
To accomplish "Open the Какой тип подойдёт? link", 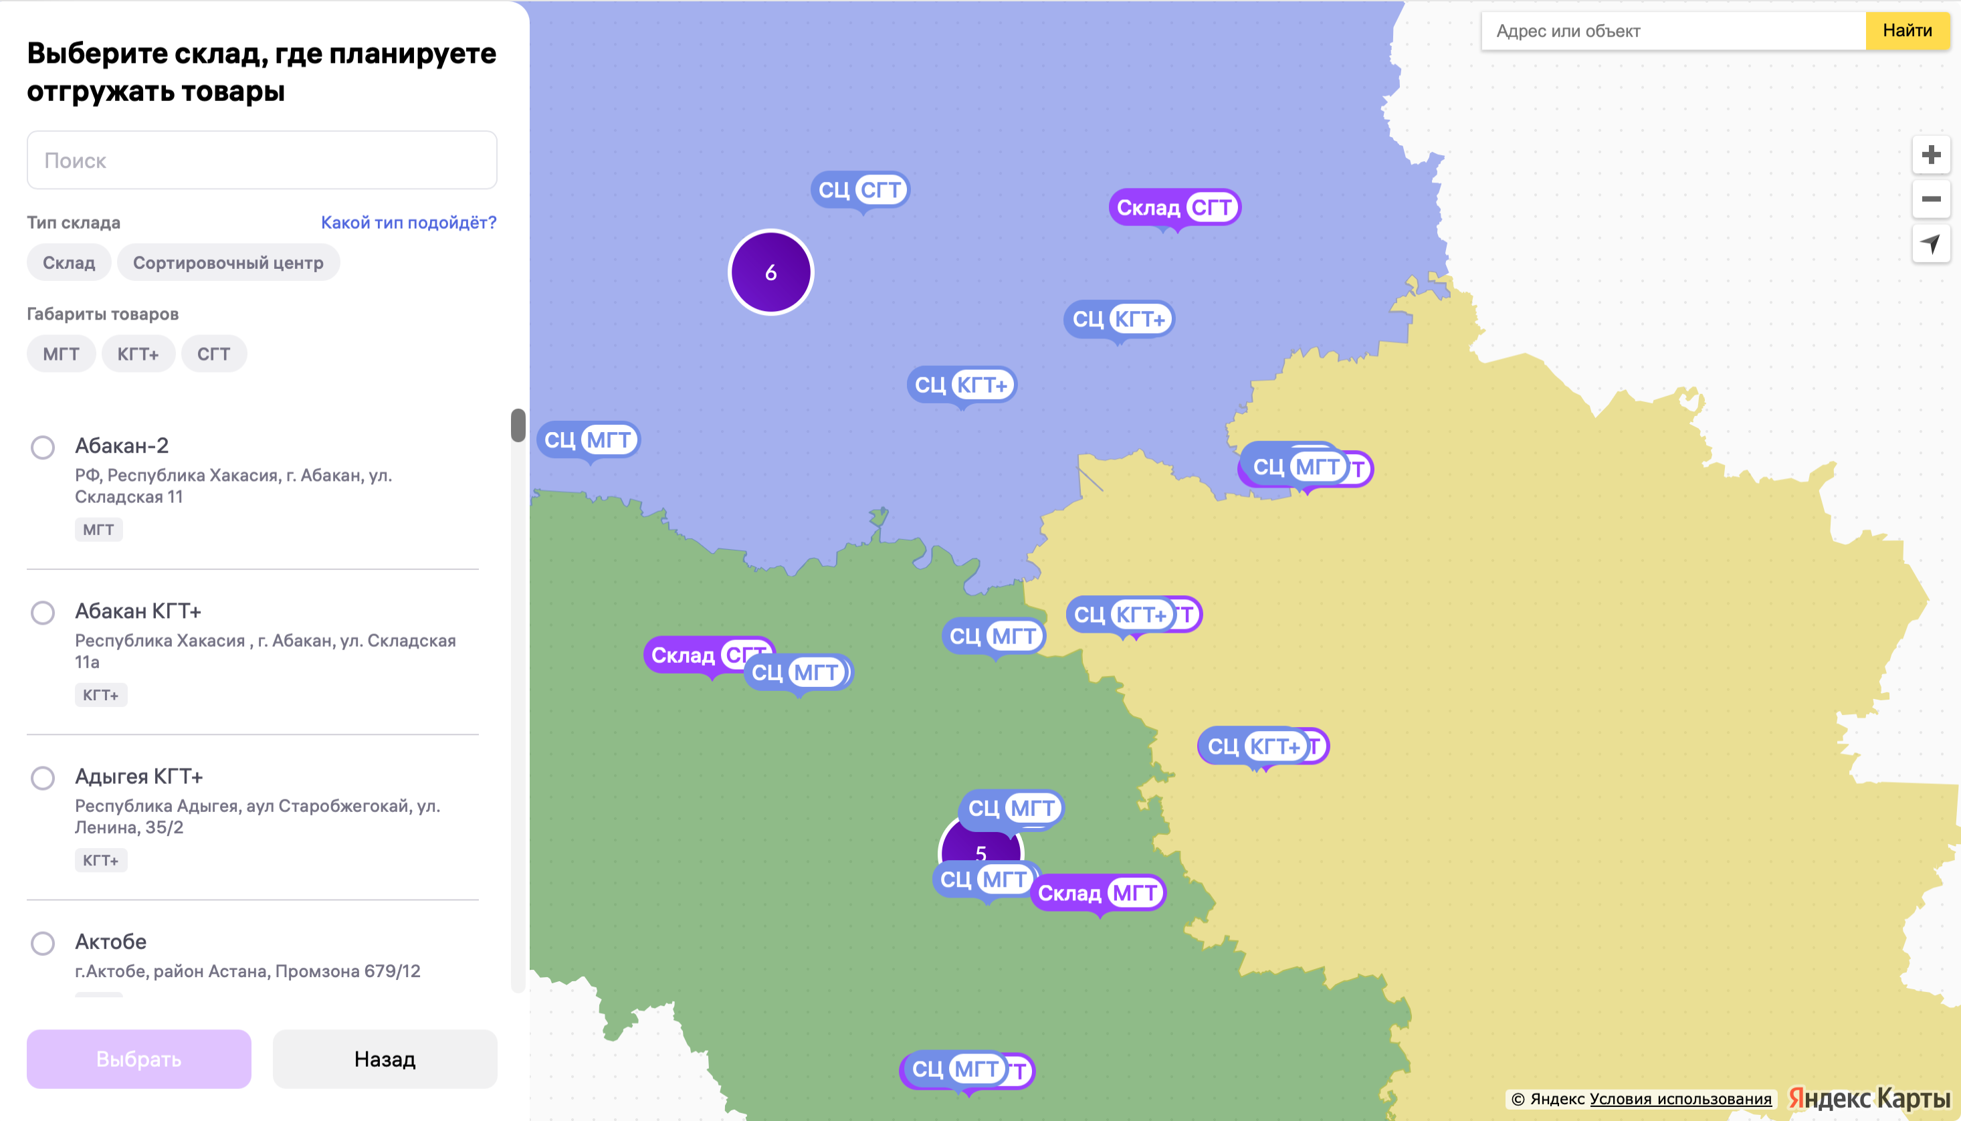I will pos(409,223).
